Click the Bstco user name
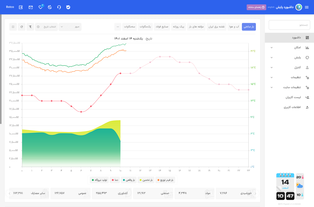This screenshot has width=314, height=207. [x=10, y=7]
